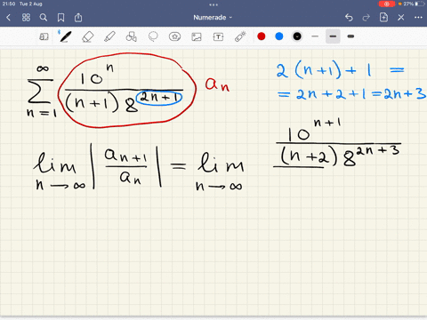
Task: Open the more options ellipsis
Action: point(418,18)
